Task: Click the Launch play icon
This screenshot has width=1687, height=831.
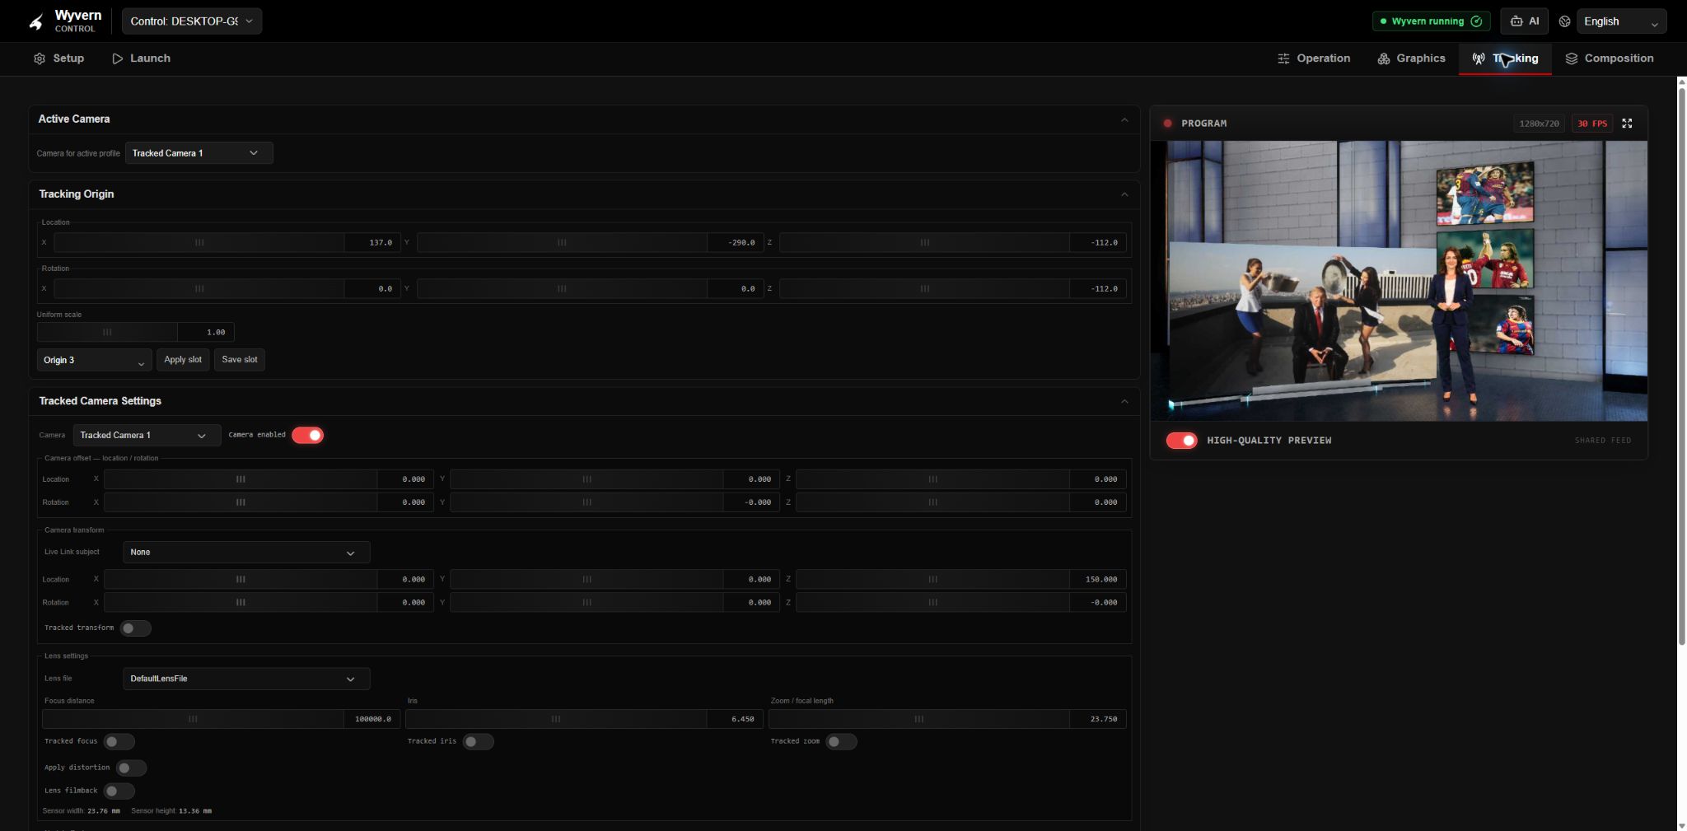Action: (x=118, y=58)
